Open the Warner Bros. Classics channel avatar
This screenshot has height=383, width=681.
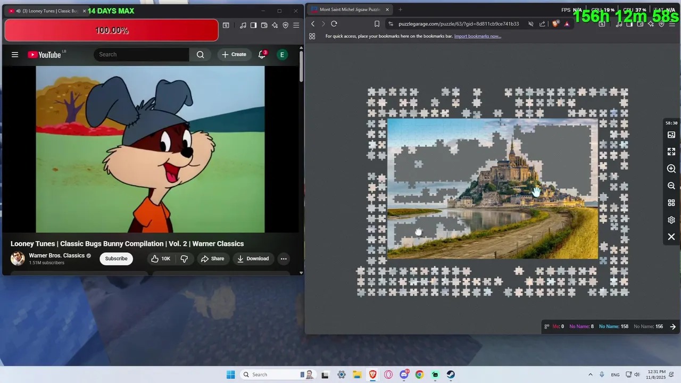click(18, 259)
